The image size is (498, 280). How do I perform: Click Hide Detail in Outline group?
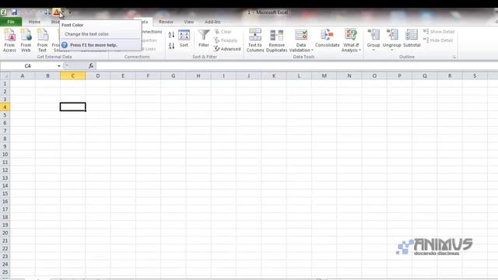(x=438, y=40)
